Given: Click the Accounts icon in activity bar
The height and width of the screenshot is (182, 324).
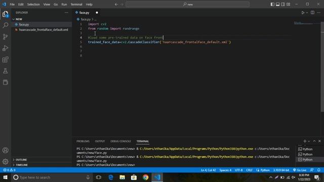Looking at the screenshot, I should click(6, 150).
